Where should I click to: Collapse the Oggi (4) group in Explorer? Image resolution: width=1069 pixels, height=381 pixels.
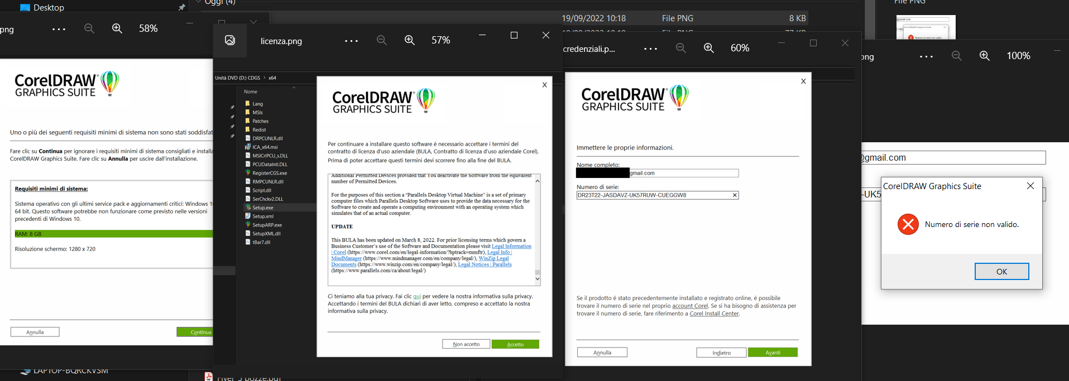pos(198,2)
